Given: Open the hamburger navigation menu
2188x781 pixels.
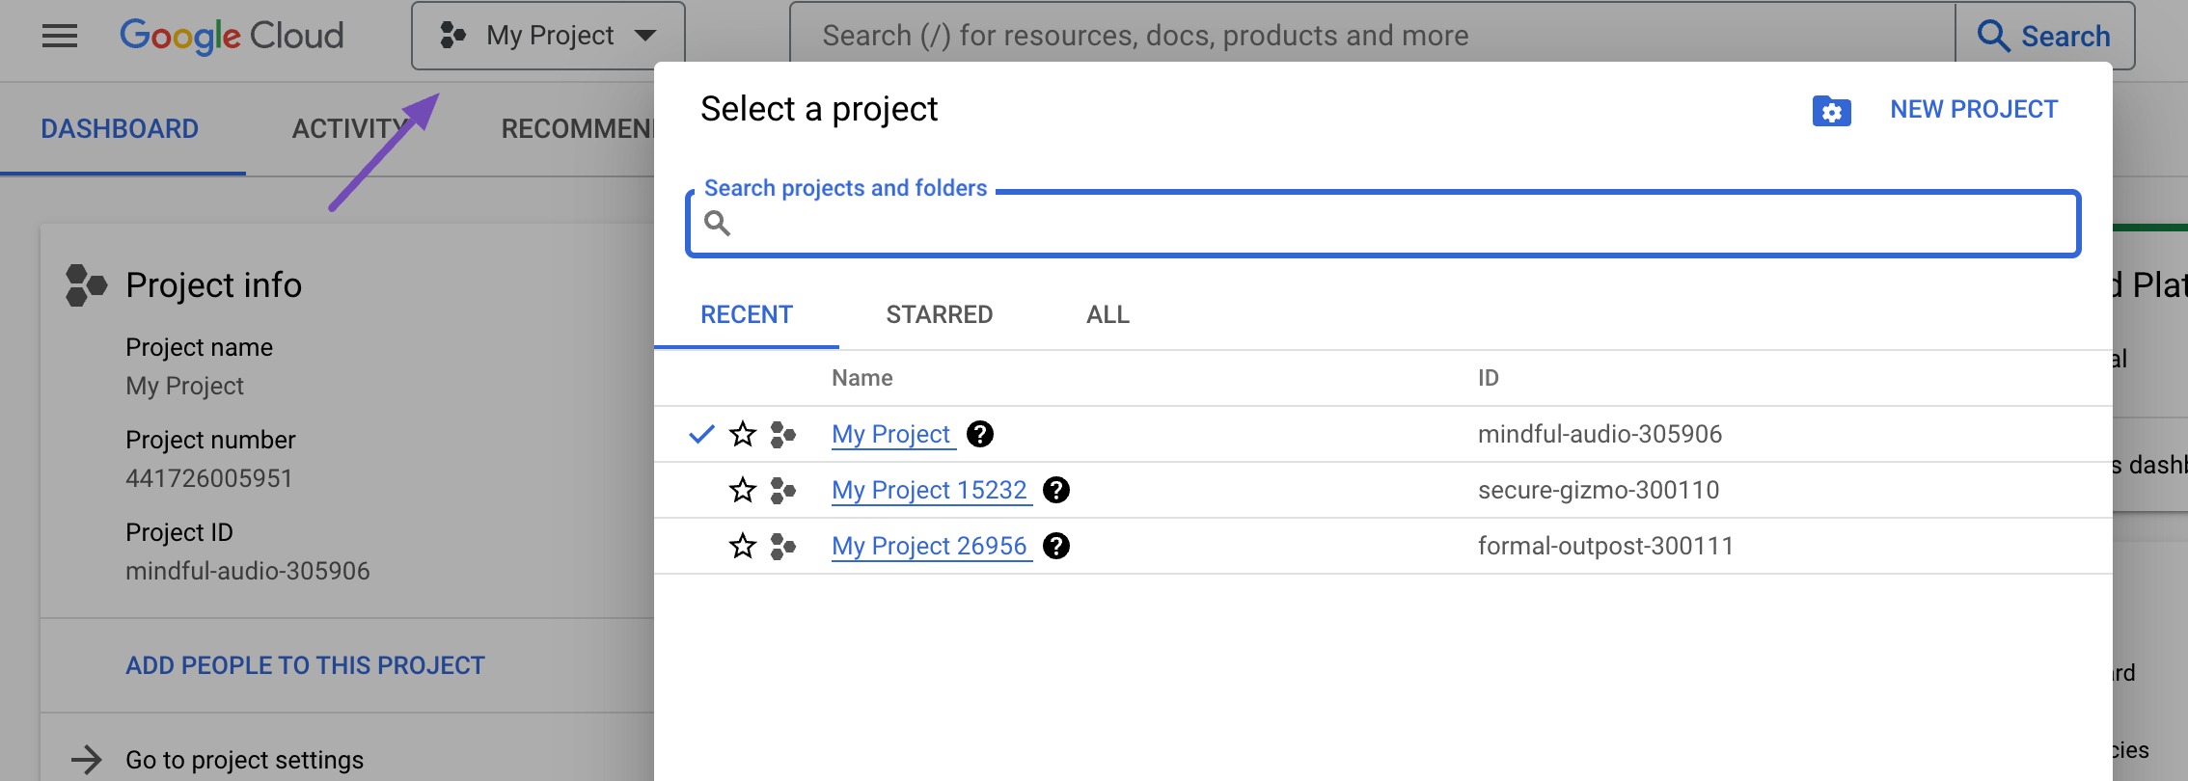Looking at the screenshot, I should 60,37.
